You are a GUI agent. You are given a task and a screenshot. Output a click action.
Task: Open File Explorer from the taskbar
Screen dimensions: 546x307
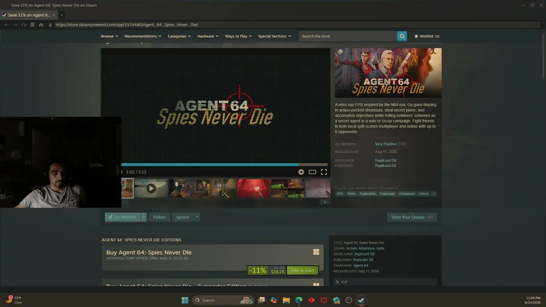[286, 300]
